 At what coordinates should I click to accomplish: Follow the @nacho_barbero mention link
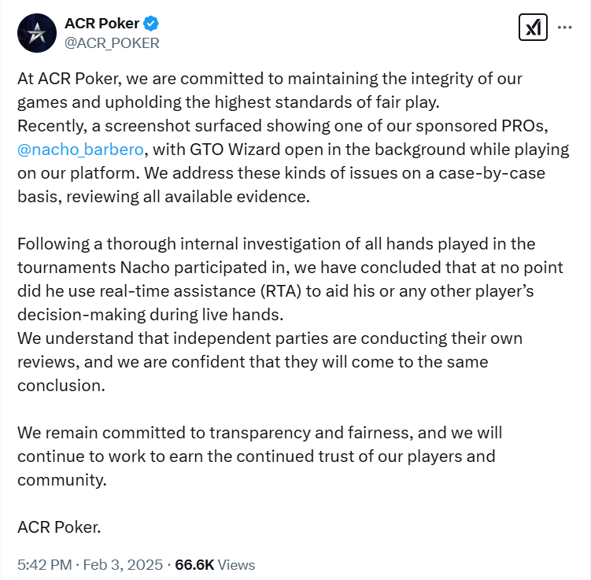pyautogui.click(x=80, y=150)
